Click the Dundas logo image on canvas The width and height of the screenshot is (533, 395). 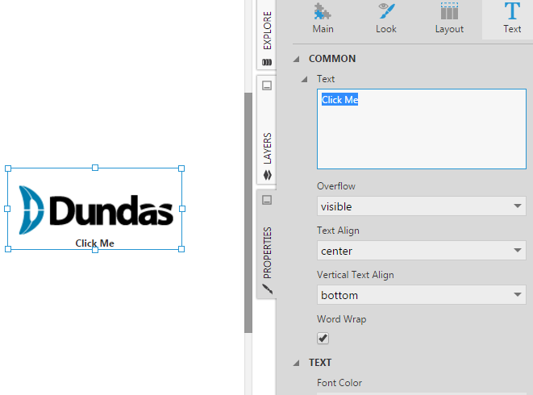(96, 210)
